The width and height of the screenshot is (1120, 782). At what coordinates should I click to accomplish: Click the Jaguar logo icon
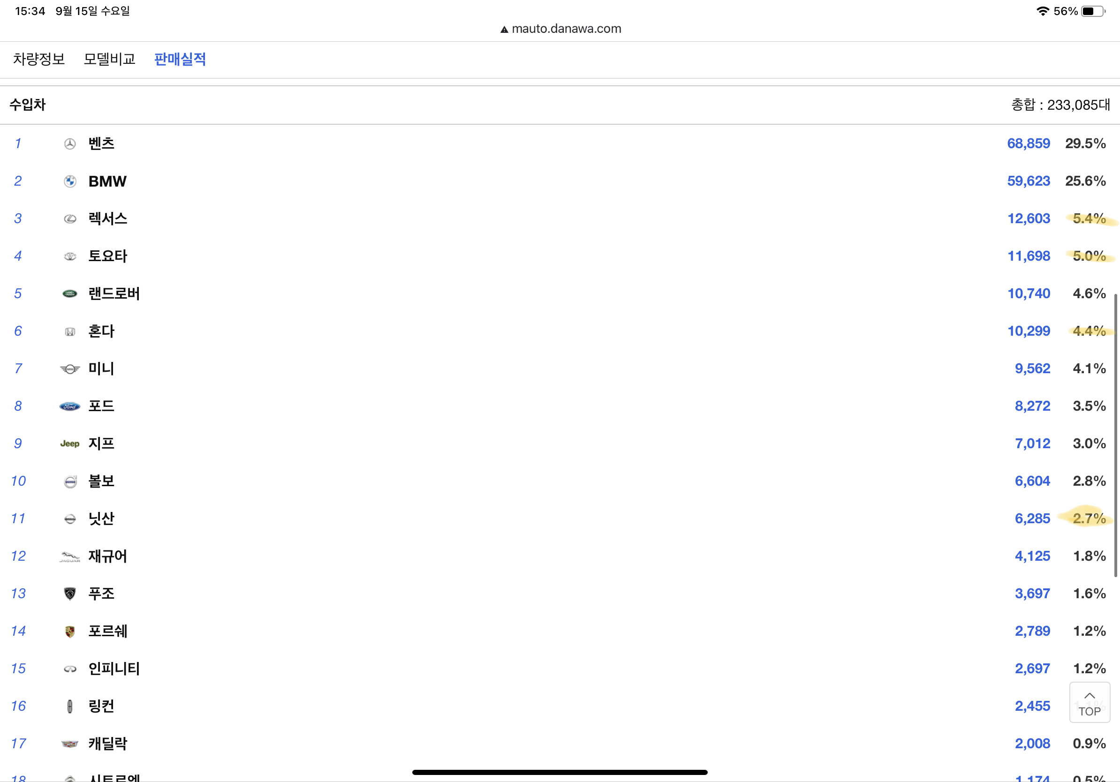(70, 557)
